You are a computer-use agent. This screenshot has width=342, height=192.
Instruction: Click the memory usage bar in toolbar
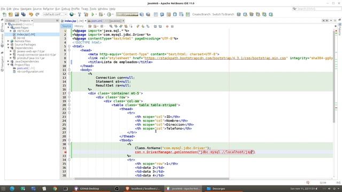tap(127, 14)
